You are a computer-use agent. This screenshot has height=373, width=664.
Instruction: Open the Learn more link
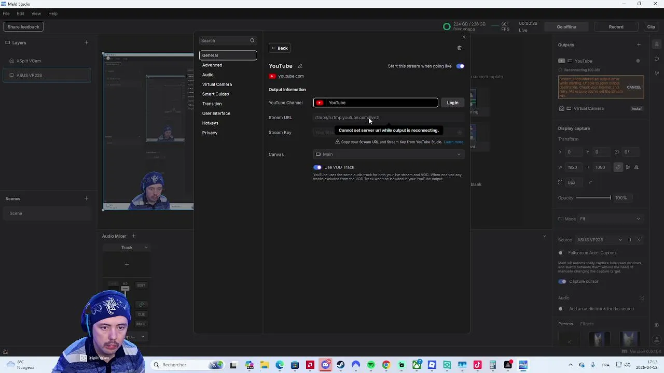(454, 142)
